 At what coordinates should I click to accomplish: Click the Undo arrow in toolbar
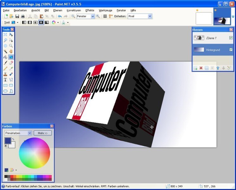pyautogui.click(x=60, y=16)
